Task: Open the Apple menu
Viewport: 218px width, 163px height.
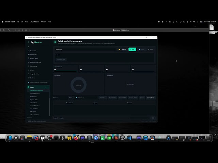Action: point(2,22)
